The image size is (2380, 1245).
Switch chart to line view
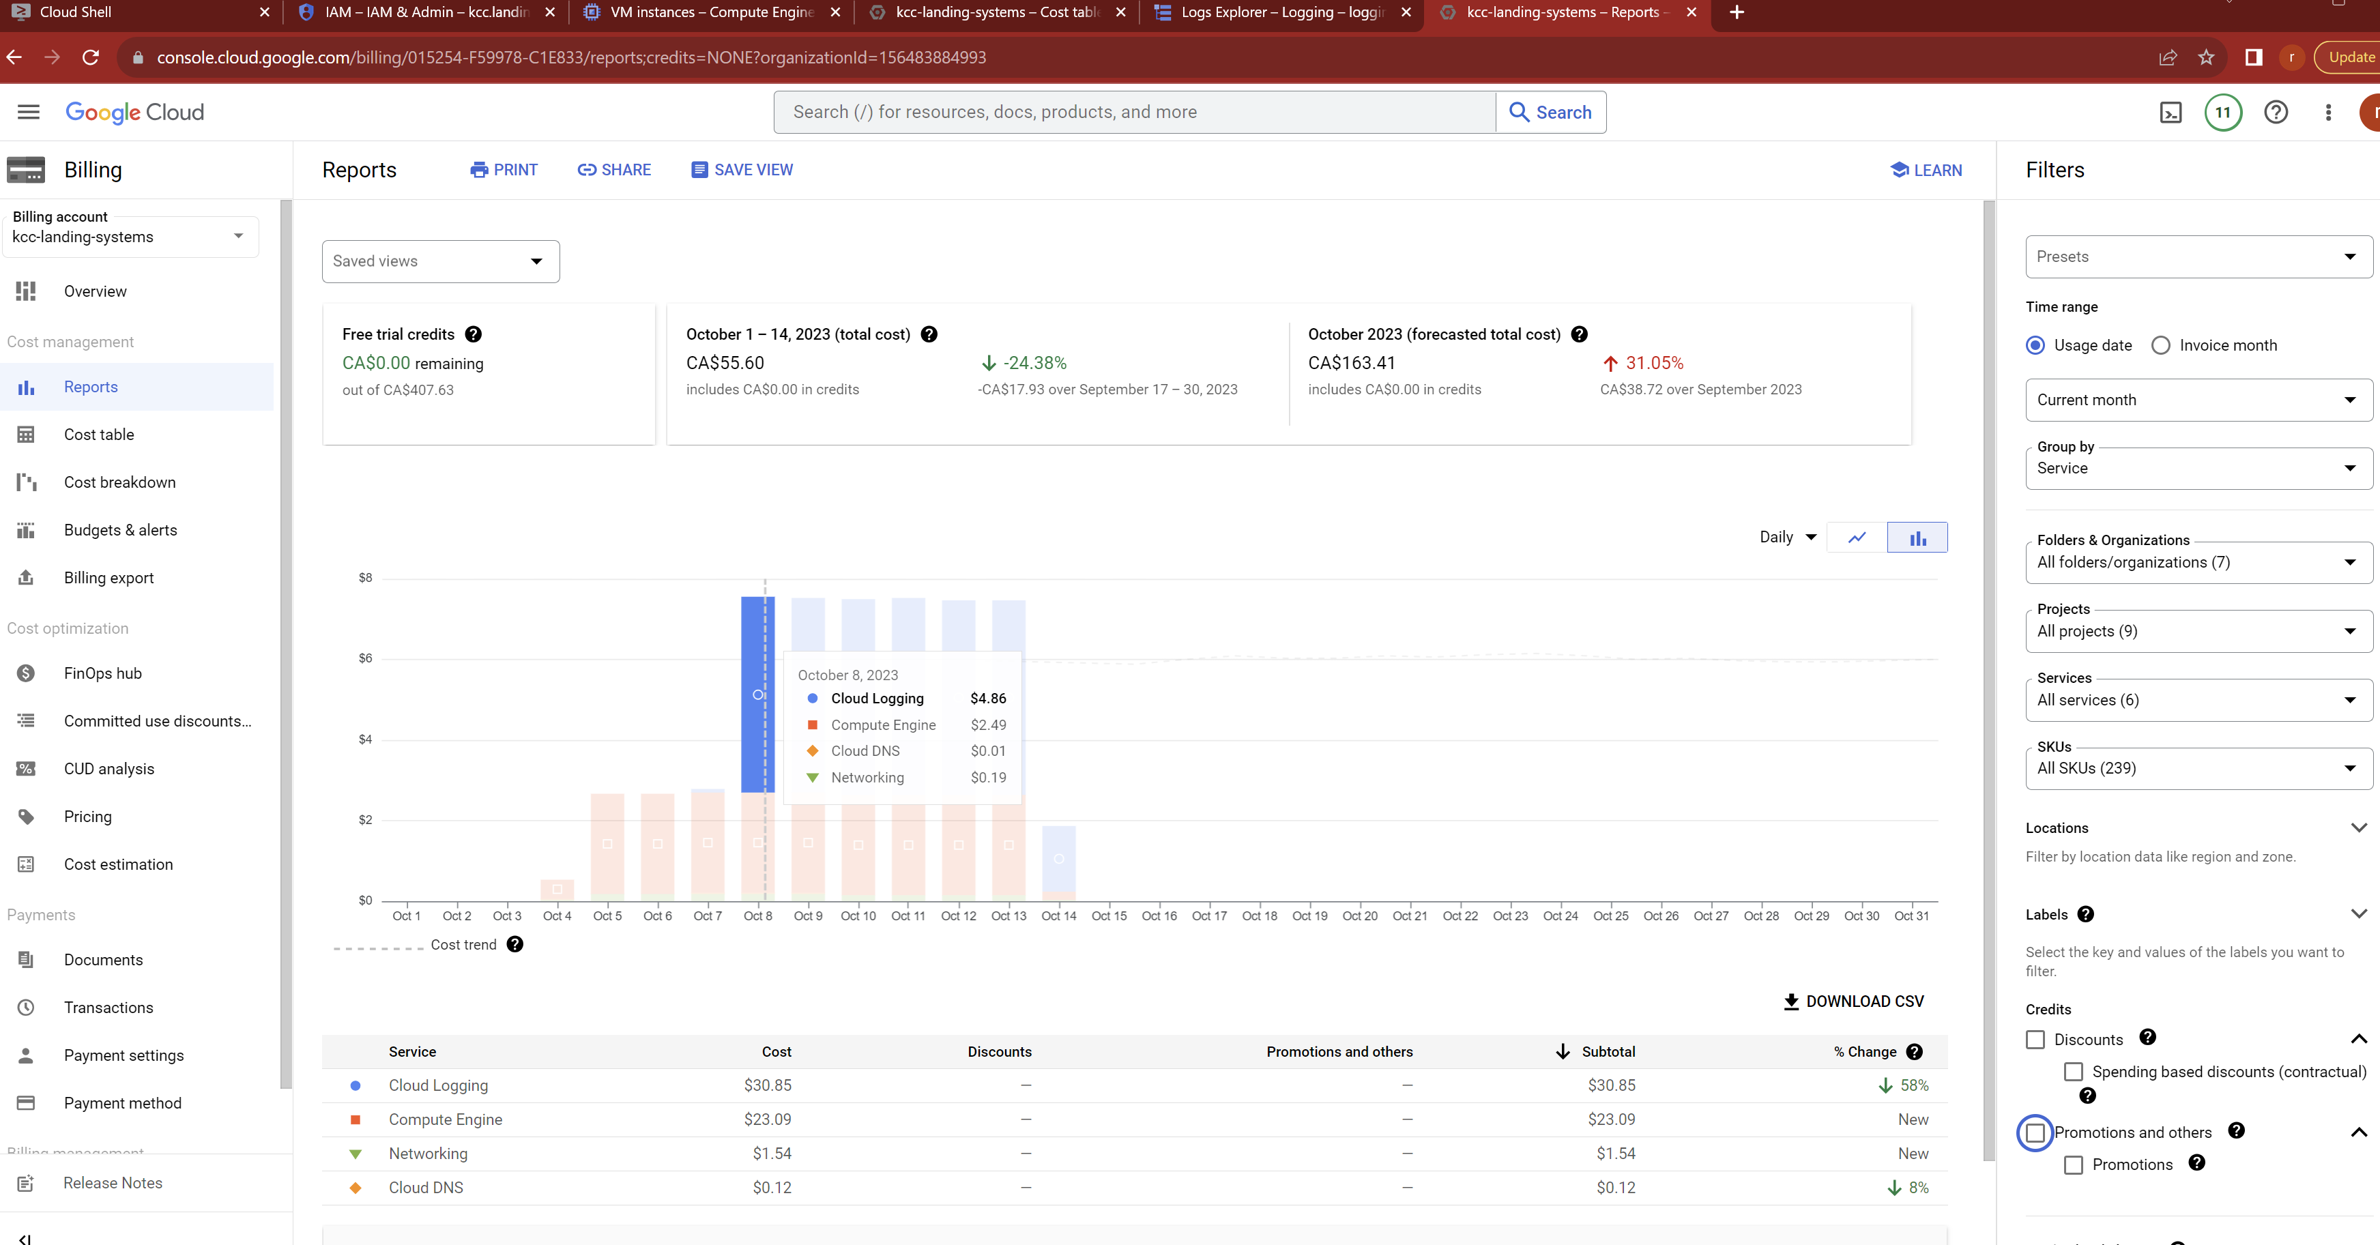pyautogui.click(x=1855, y=537)
